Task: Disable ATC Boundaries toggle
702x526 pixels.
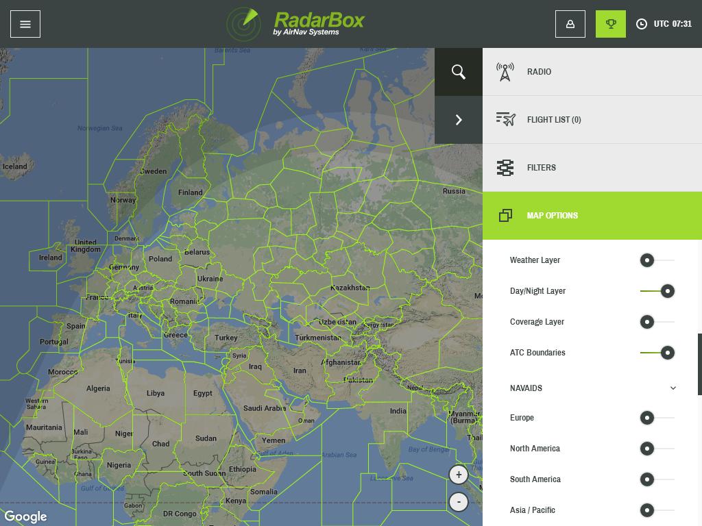Action: (x=657, y=353)
